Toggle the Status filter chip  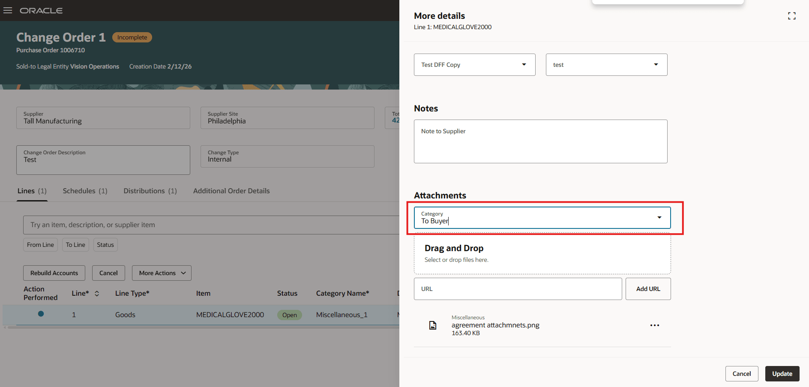tap(105, 245)
